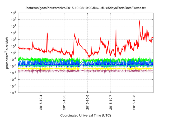Click the 10^-4 y-axis tick label

coord(13,80)
